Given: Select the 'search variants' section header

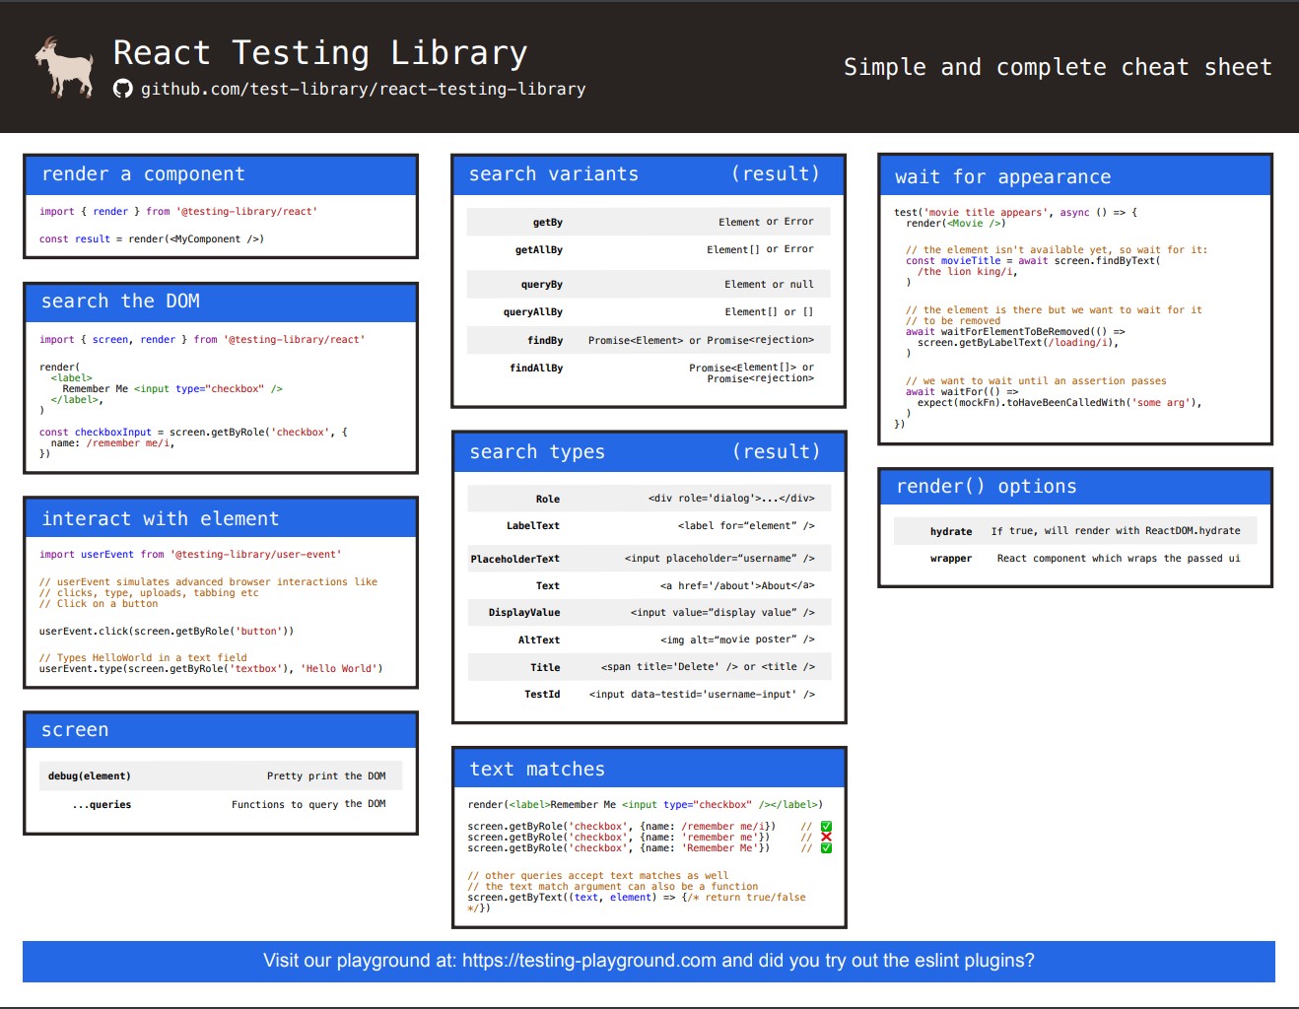Looking at the screenshot, I should (x=649, y=174).
